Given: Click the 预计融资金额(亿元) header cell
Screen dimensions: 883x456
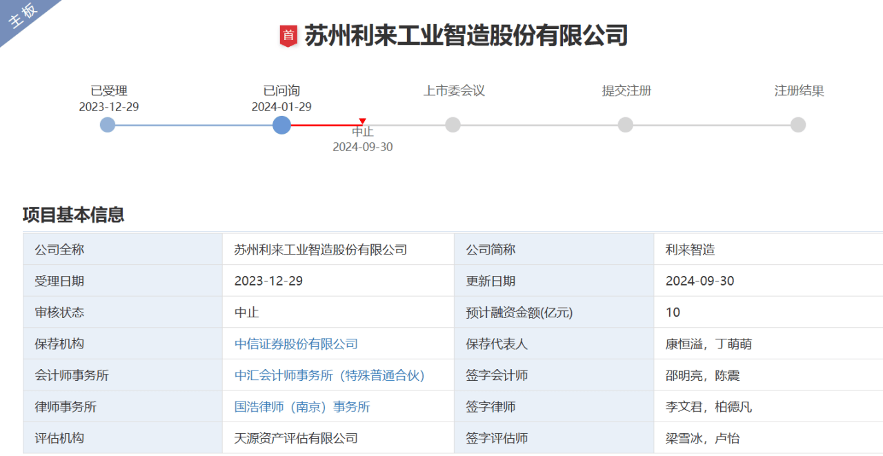Looking at the screenshot, I should pyautogui.click(x=554, y=312).
